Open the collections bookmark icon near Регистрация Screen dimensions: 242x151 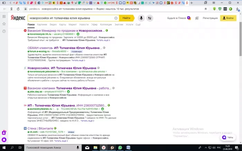point(197,18)
